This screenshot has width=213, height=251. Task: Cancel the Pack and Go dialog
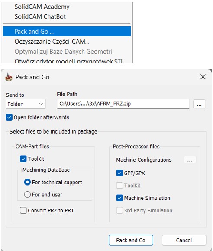point(184,240)
